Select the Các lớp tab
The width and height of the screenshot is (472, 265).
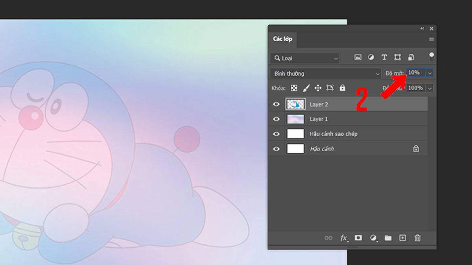[283, 39]
